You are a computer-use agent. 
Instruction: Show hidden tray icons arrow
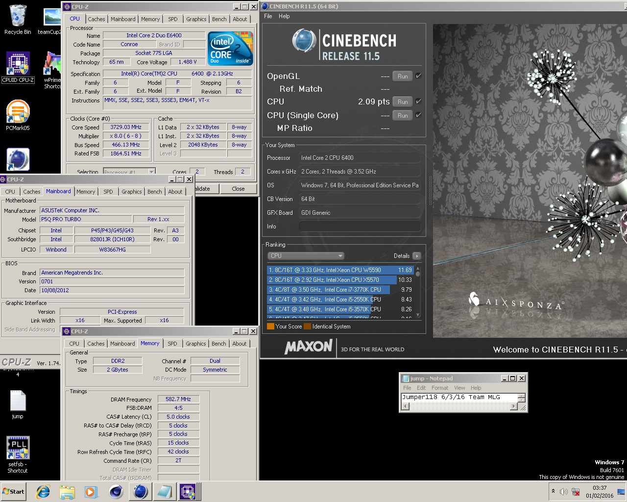(553, 491)
